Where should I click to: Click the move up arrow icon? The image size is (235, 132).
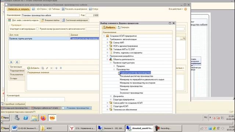pyautogui.click(x=56, y=68)
